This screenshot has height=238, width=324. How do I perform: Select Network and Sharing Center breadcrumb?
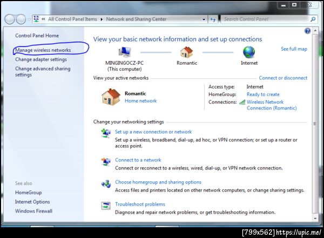click(x=136, y=19)
